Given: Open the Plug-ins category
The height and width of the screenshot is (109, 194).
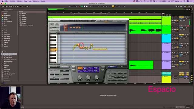Looking at the screenshot, I should 5,42.
